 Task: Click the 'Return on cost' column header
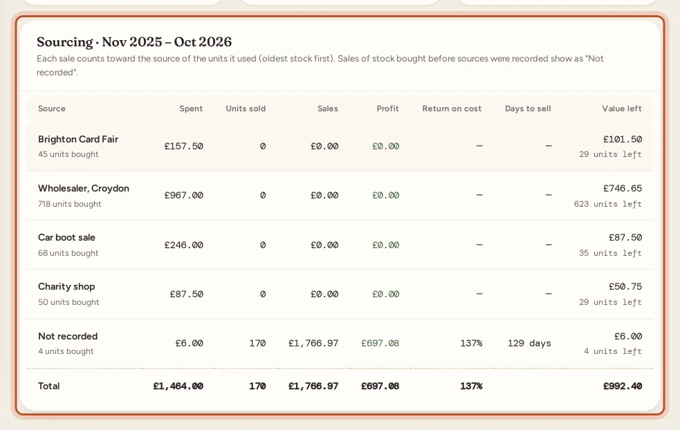(452, 109)
